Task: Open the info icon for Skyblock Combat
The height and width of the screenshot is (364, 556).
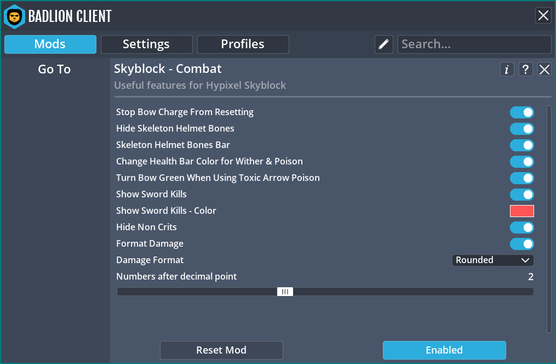Action: tap(507, 69)
